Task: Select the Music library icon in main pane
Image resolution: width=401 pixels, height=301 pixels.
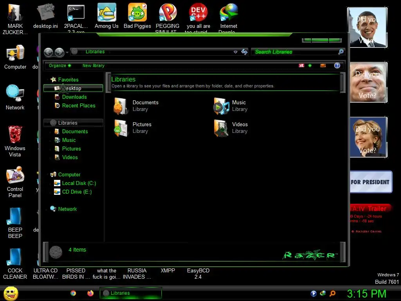Action: click(222, 106)
